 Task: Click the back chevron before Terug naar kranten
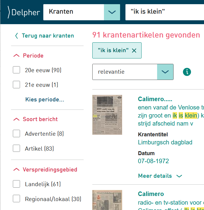click(16, 36)
